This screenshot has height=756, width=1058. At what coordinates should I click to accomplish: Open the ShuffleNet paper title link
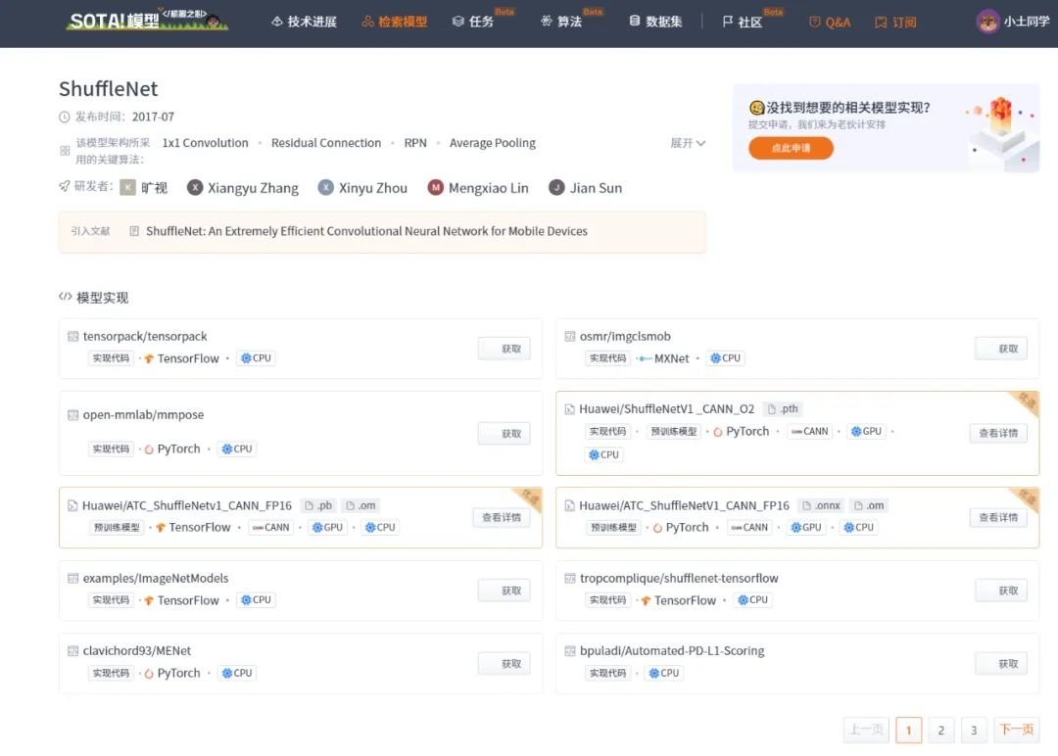click(366, 231)
